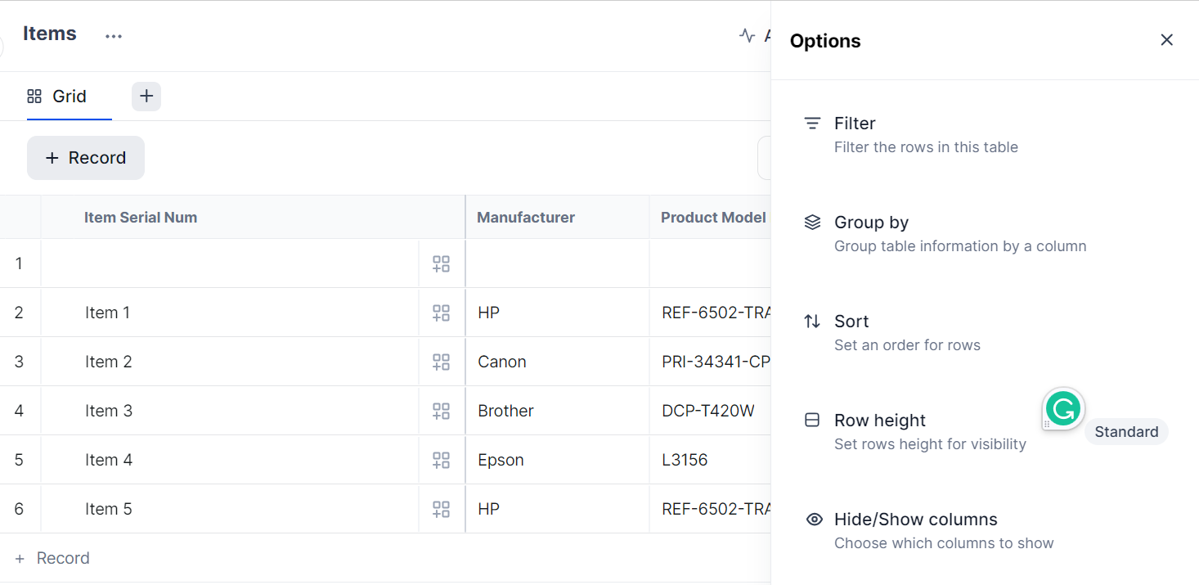The width and height of the screenshot is (1199, 585).
Task: Open Items table more options menu
Action: point(114,36)
